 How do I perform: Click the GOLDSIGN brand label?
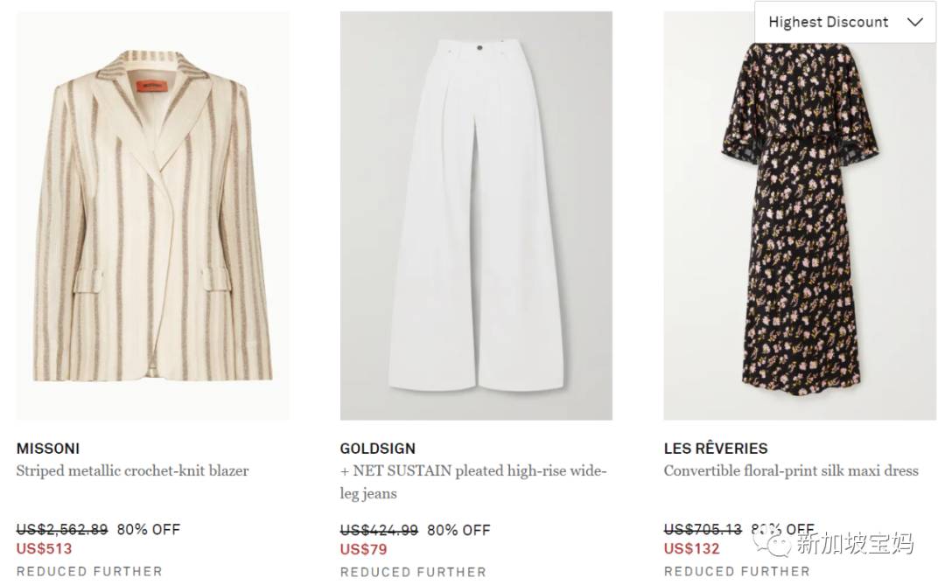378,448
